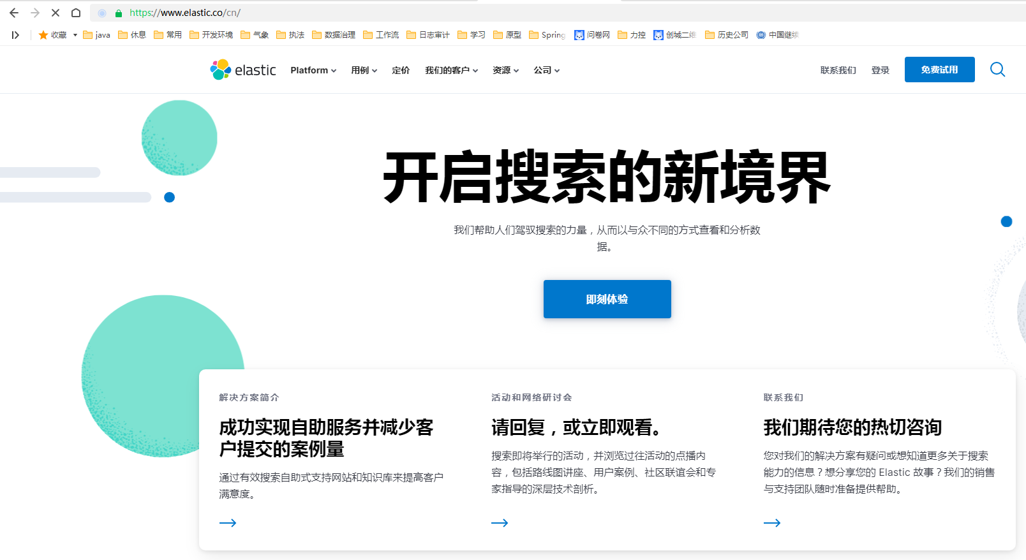Screen dimensions: 1026x560
Task: Open the java bookmark folder
Action: pos(96,35)
